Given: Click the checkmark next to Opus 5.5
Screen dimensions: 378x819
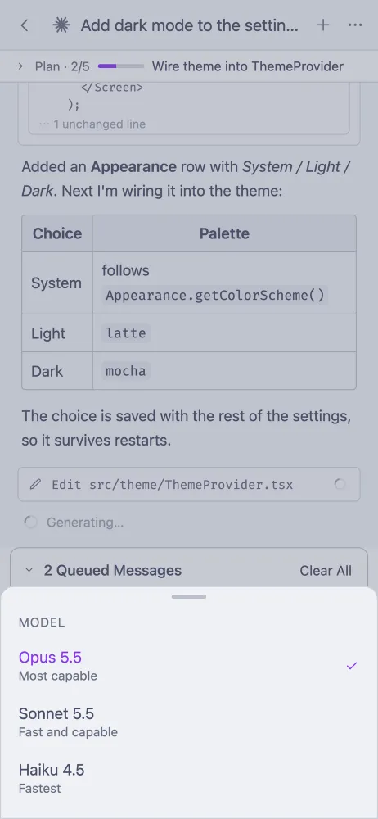Looking at the screenshot, I should coord(352,665).
